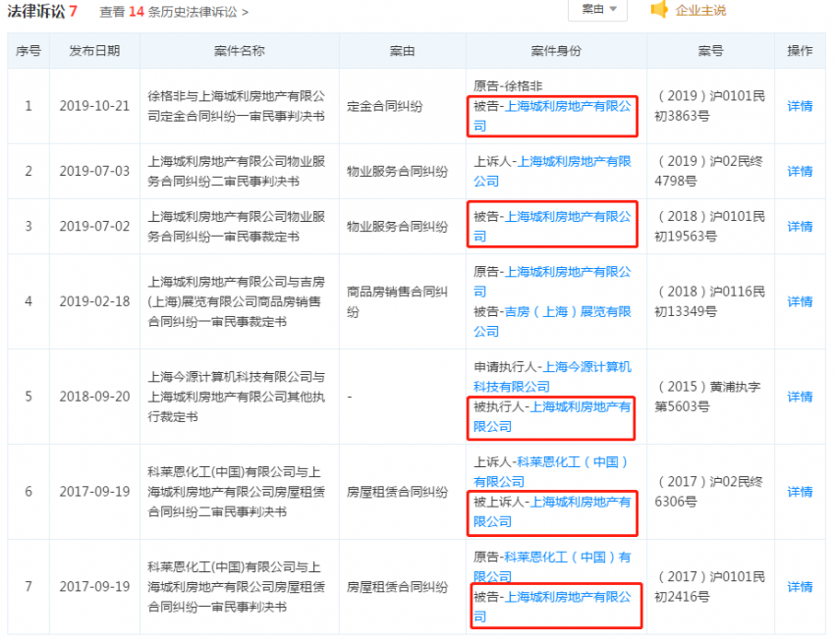Select the date 2019-07-03
The height and width of the screenshot is (642, 835).
(94, 171)
